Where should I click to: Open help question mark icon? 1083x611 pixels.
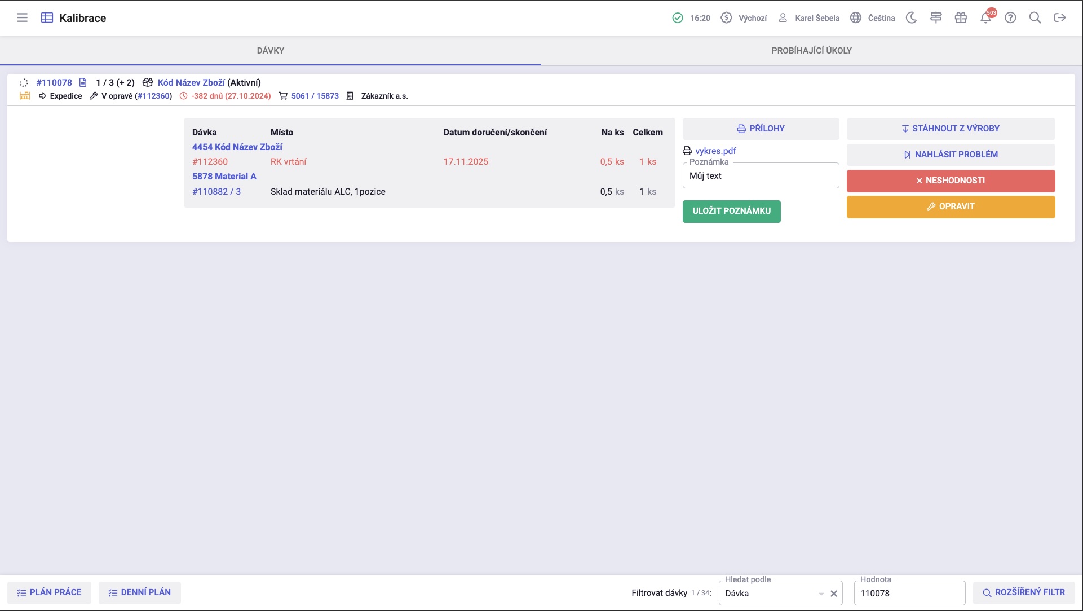[x=1010, y=18]
